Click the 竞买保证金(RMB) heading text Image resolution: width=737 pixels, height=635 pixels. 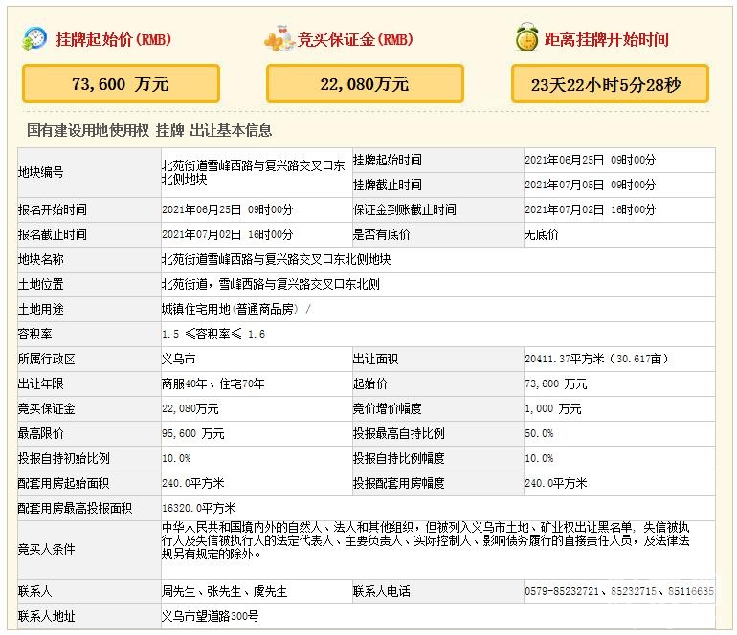pyautogui.click(x=355, y=40)
